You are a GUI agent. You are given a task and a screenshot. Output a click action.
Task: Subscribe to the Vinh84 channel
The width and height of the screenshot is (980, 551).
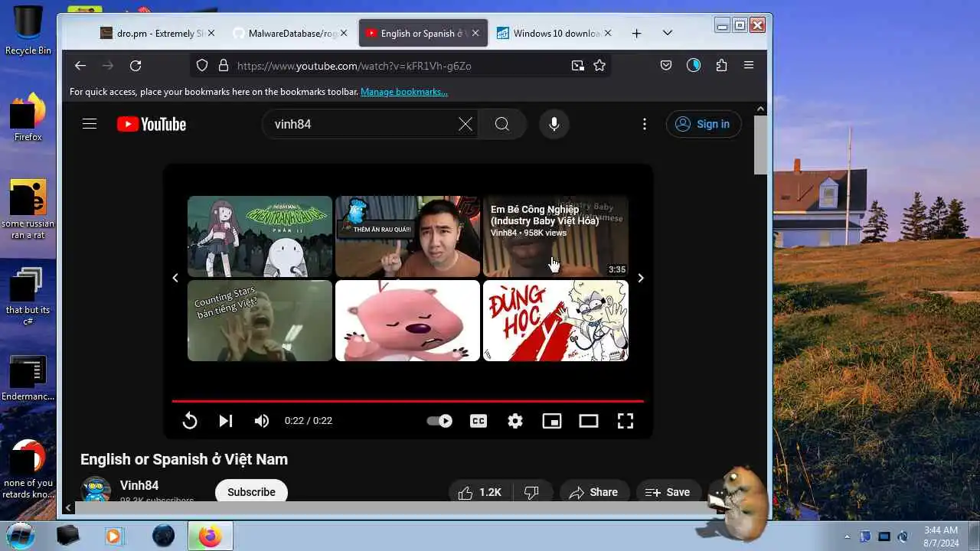point(251,492)
